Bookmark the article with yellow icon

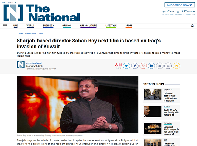click(176, 66)
